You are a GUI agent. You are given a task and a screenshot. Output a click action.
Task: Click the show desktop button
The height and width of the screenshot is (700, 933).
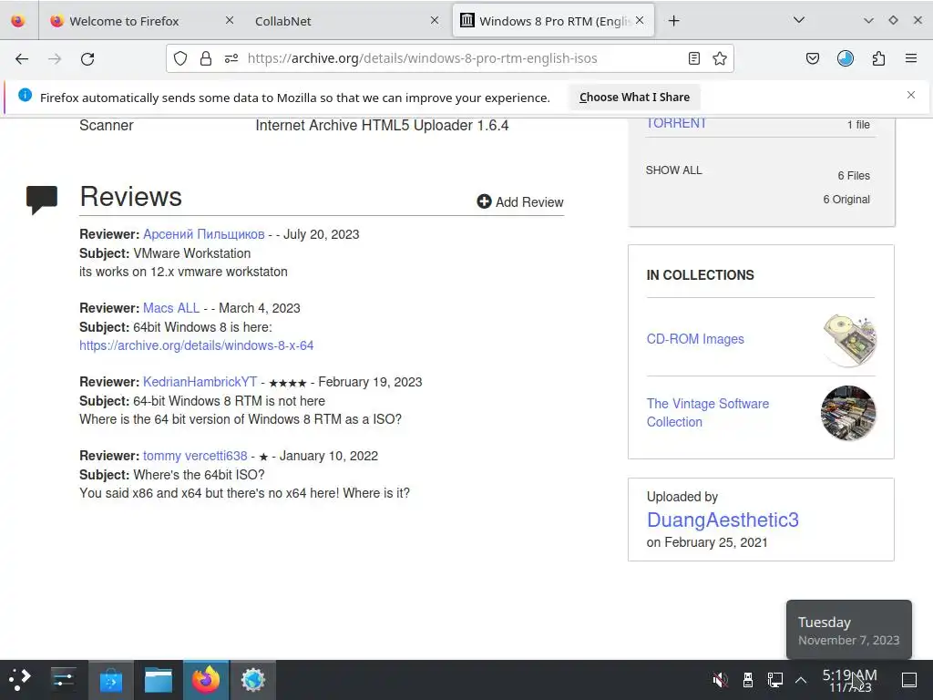pos(909,680)
